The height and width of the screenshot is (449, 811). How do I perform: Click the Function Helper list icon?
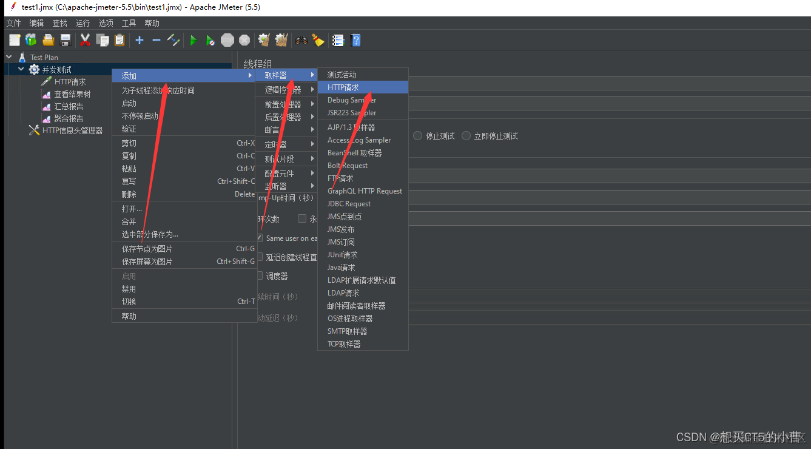pos(338,40)
